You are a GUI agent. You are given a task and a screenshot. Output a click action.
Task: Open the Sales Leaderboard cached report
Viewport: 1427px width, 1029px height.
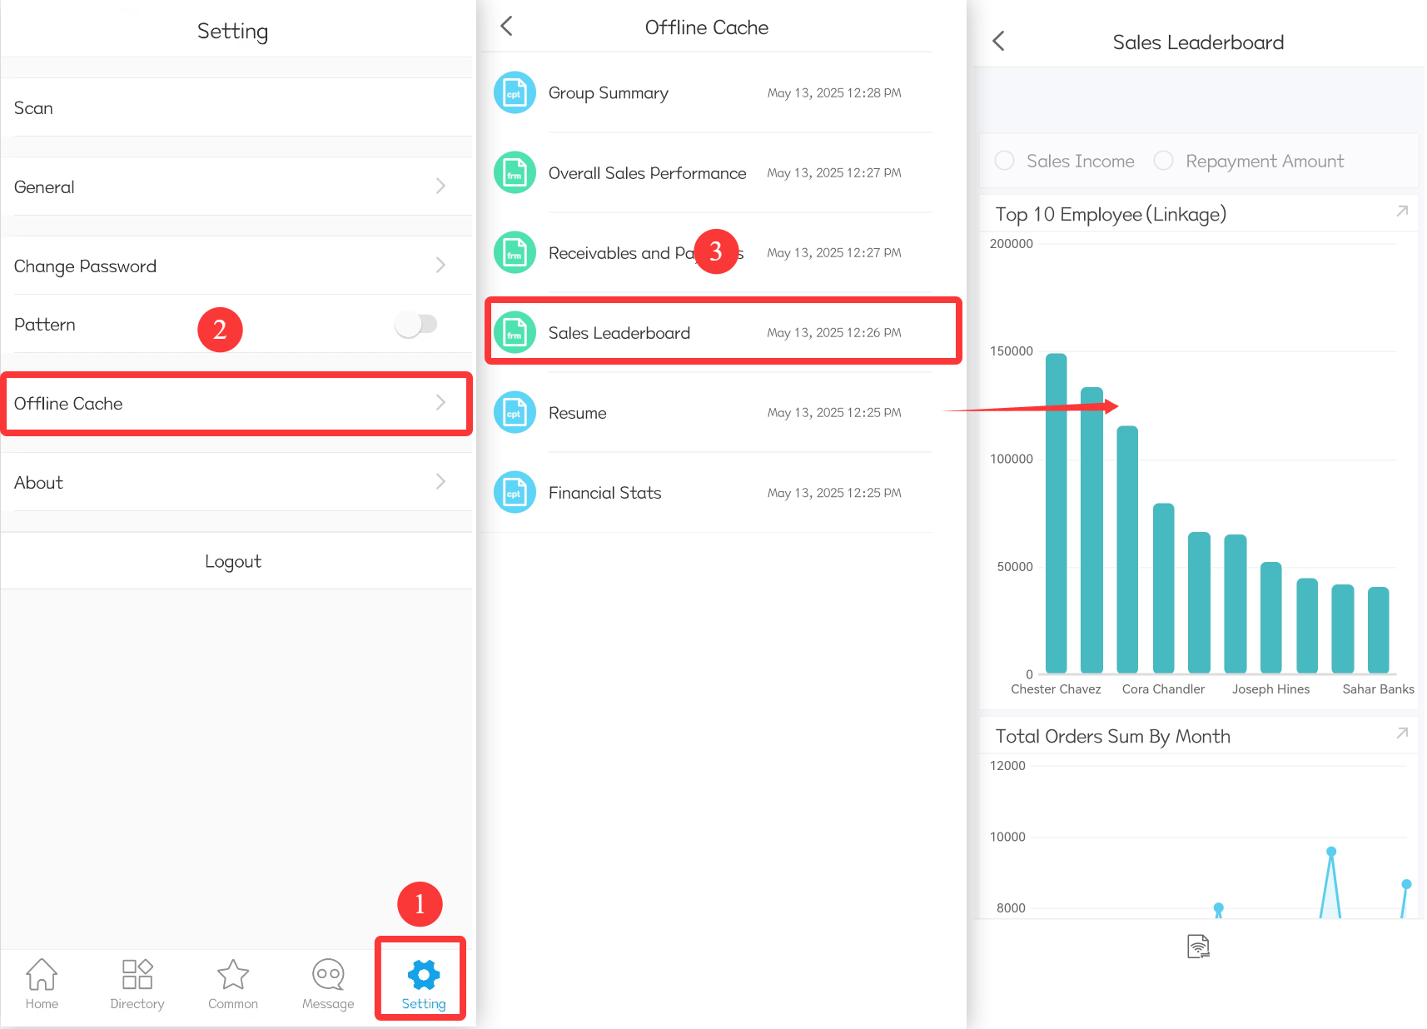[723, 331]
